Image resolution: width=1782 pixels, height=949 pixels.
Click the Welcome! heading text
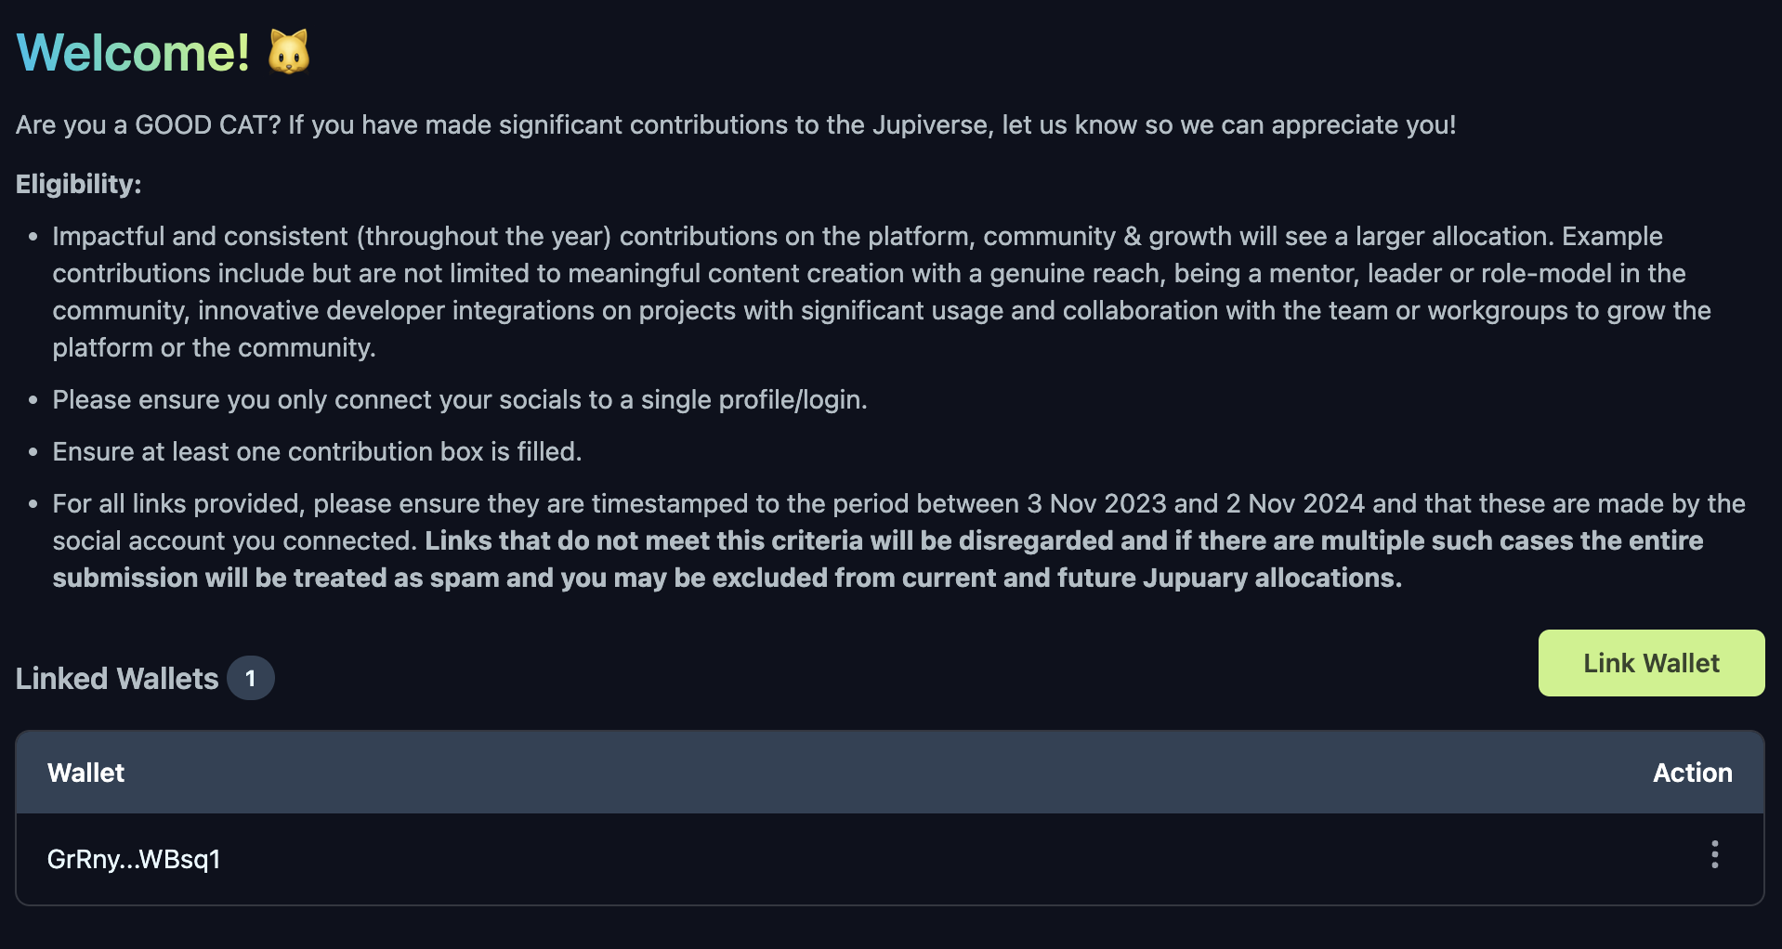[133, 52]
